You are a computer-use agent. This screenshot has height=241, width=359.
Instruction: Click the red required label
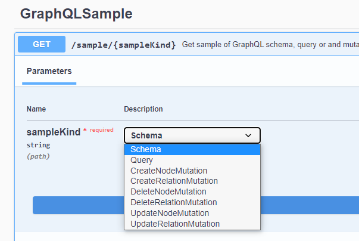[x=101, y=130]
